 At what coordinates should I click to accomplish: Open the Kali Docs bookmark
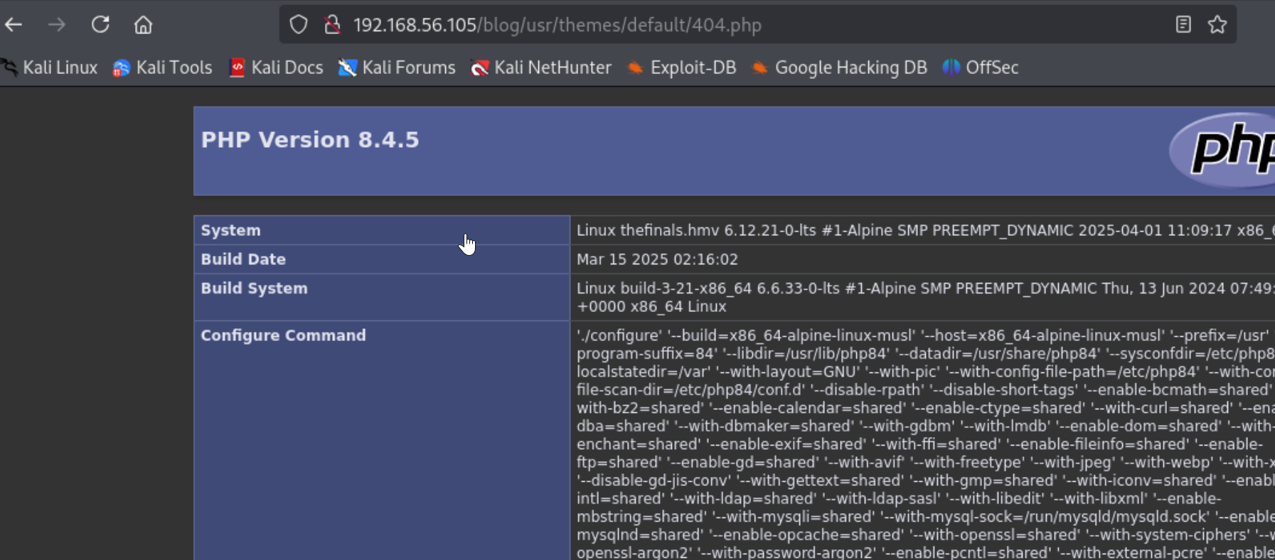coord(276,68)
